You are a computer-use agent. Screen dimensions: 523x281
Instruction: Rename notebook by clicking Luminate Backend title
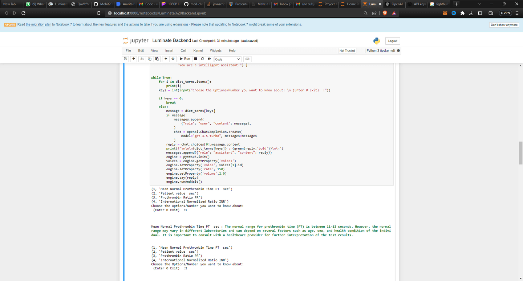[171, 40]
